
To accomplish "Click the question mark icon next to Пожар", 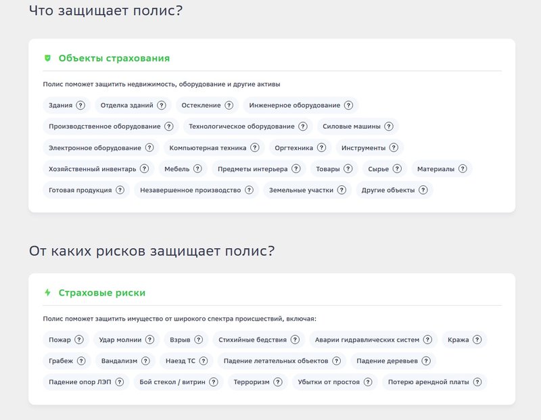I will [x=79, y=339].
